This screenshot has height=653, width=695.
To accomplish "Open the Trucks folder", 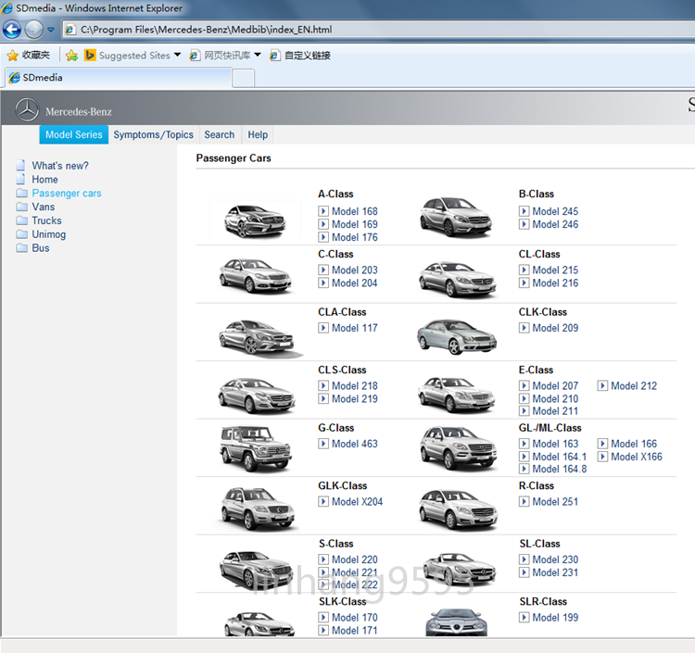I will (46, 220).
